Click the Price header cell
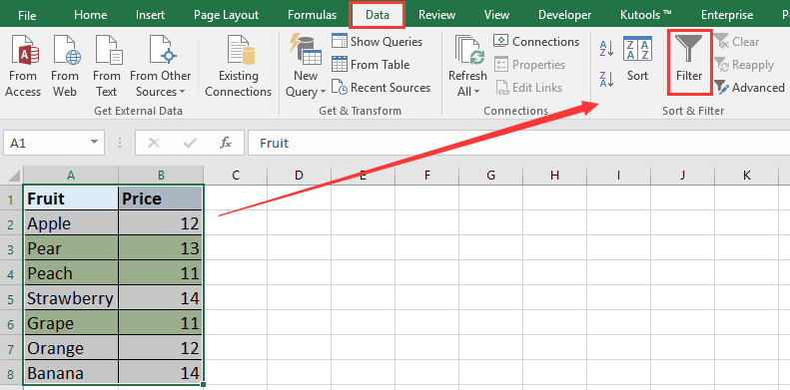The height and width of the screenshot is (390, 790). pyautogui.click(x=161, y=198)
